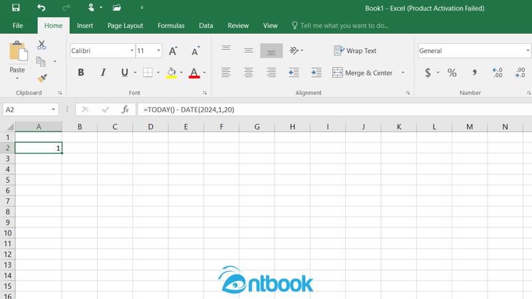Viewport: 532px width, 299px height.
Task: Copy the selected cell
Action: tap(41, 61)
